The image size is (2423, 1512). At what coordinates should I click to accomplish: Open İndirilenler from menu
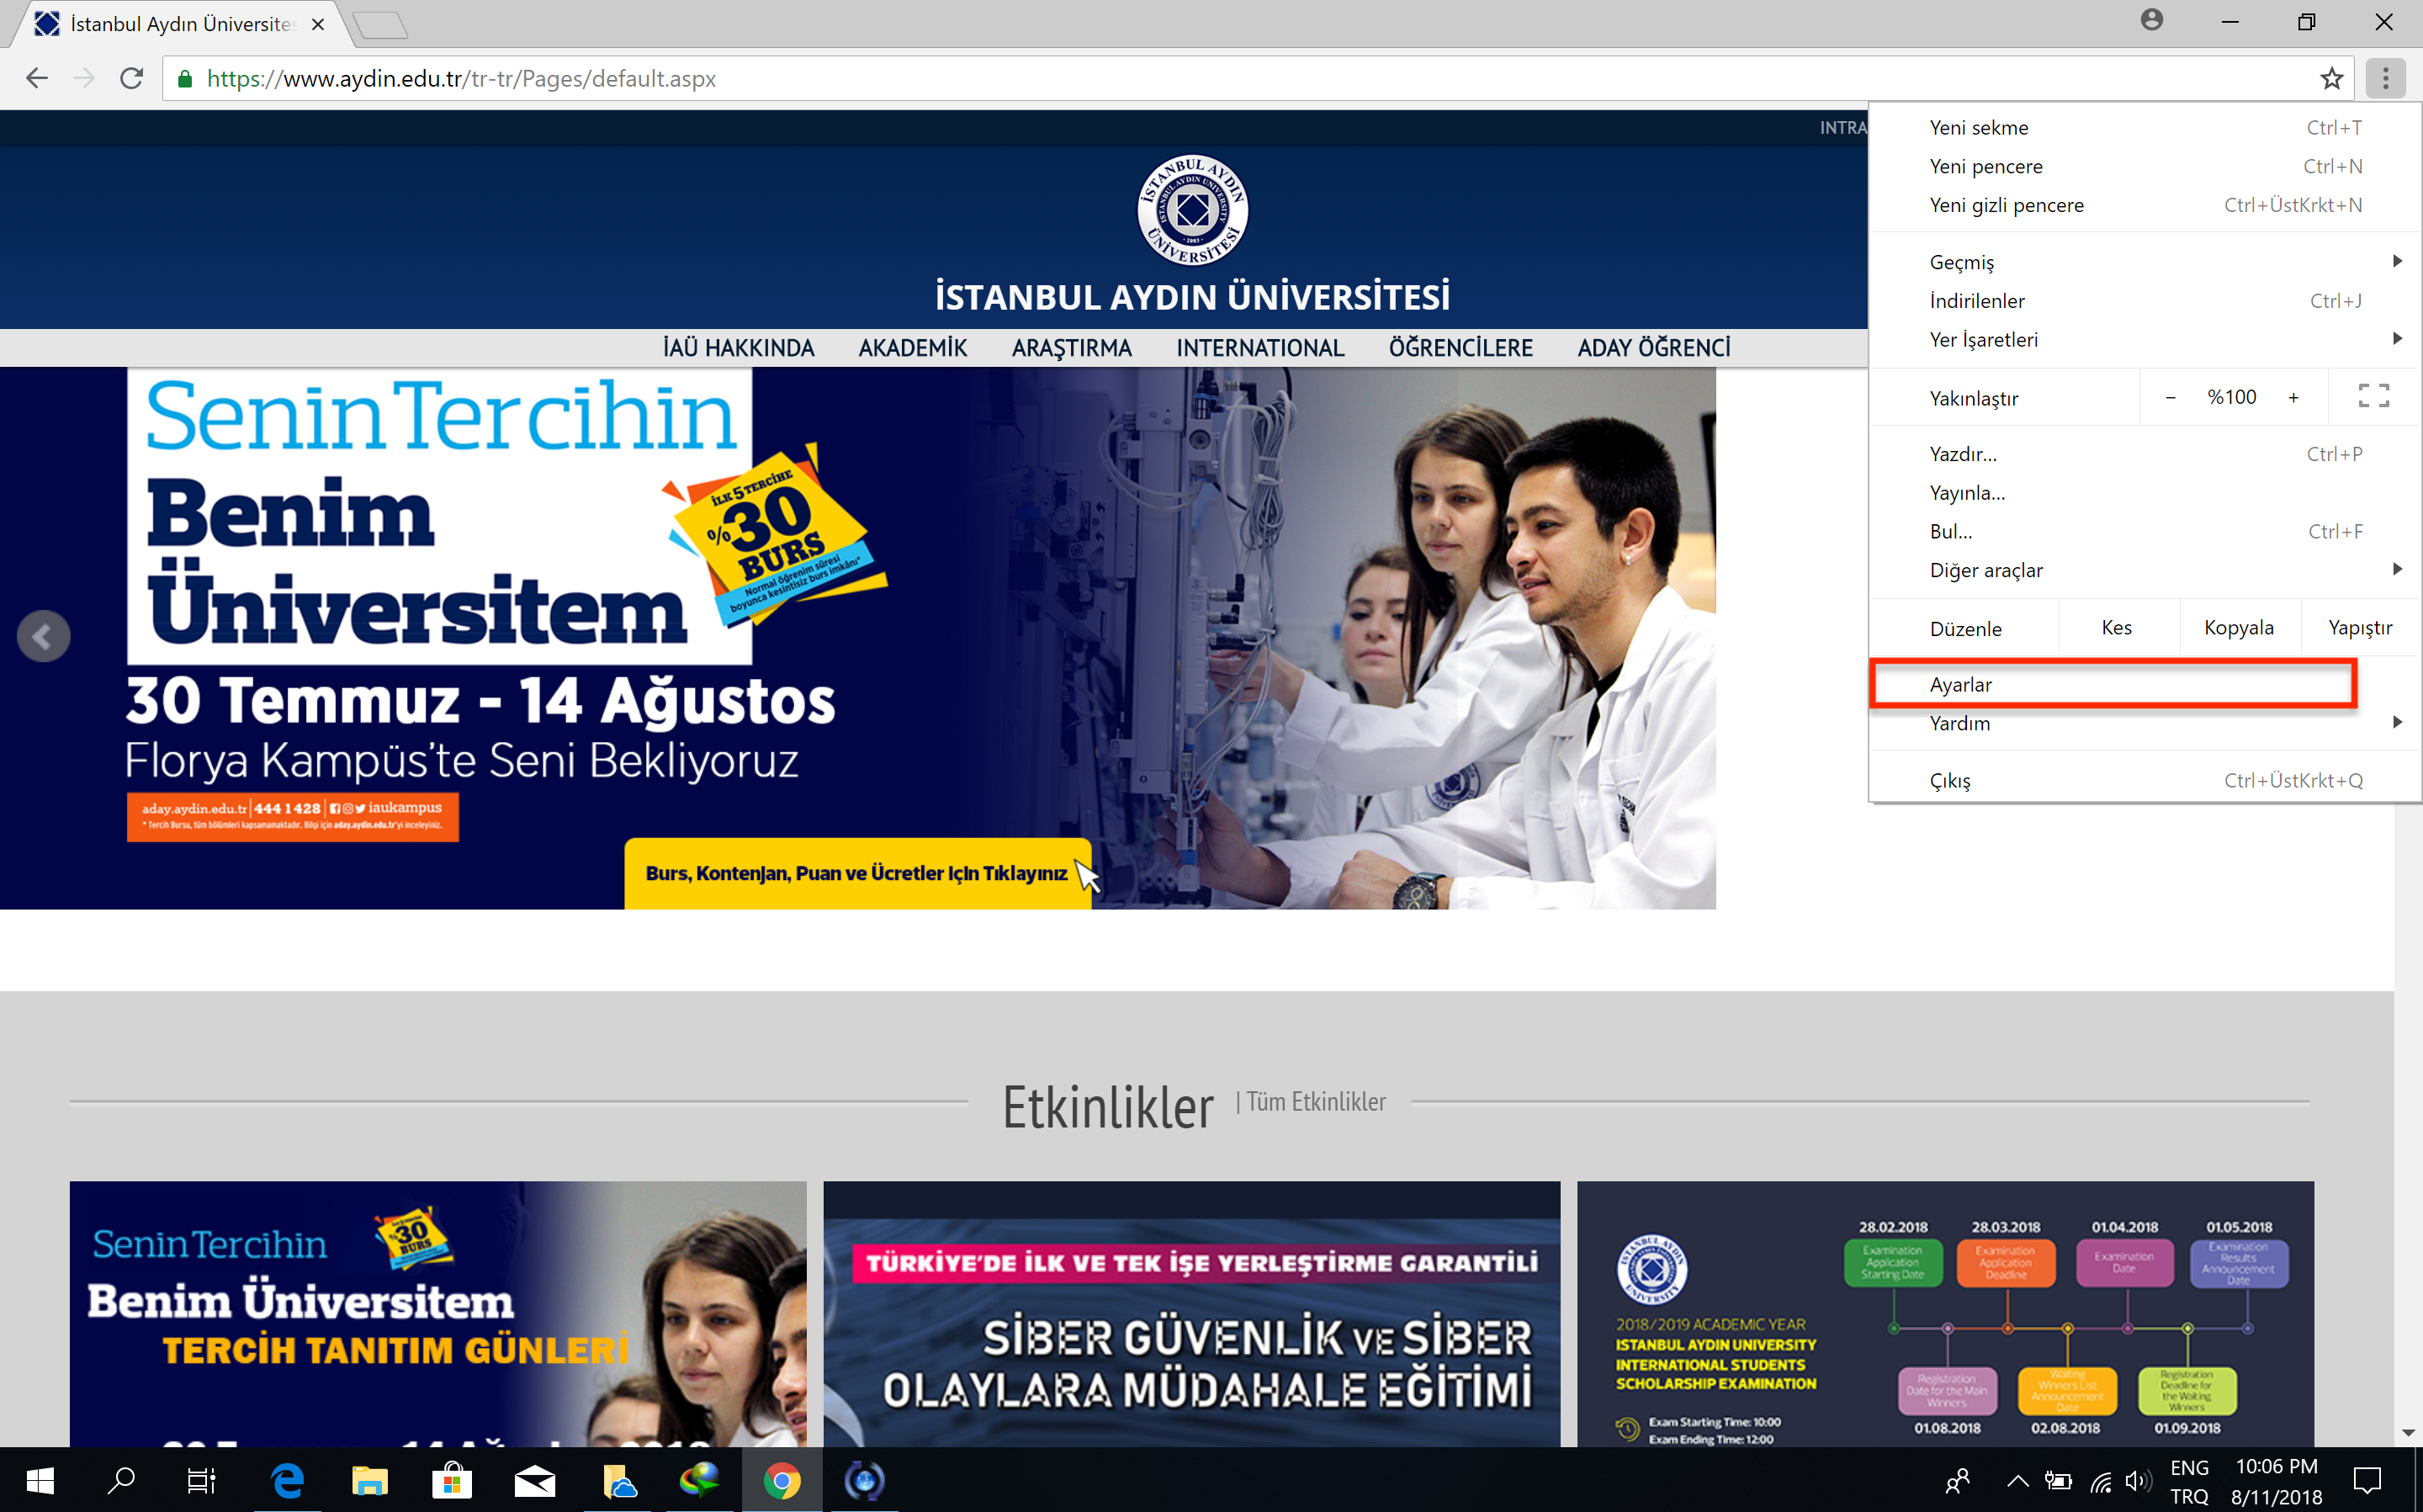(x=2145, y=301)
